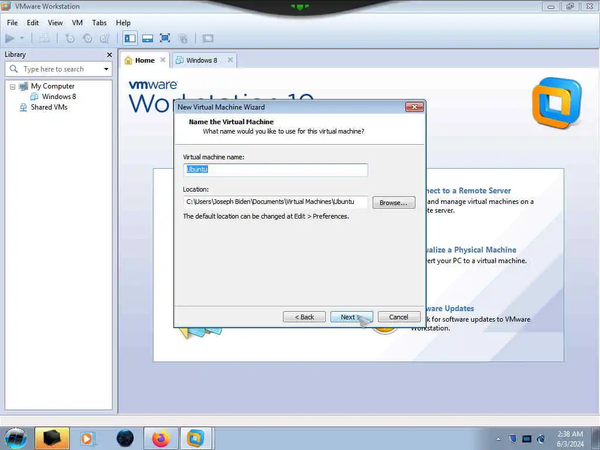Click the < Back button
The image size is (600, 450).
click(304, 317)
